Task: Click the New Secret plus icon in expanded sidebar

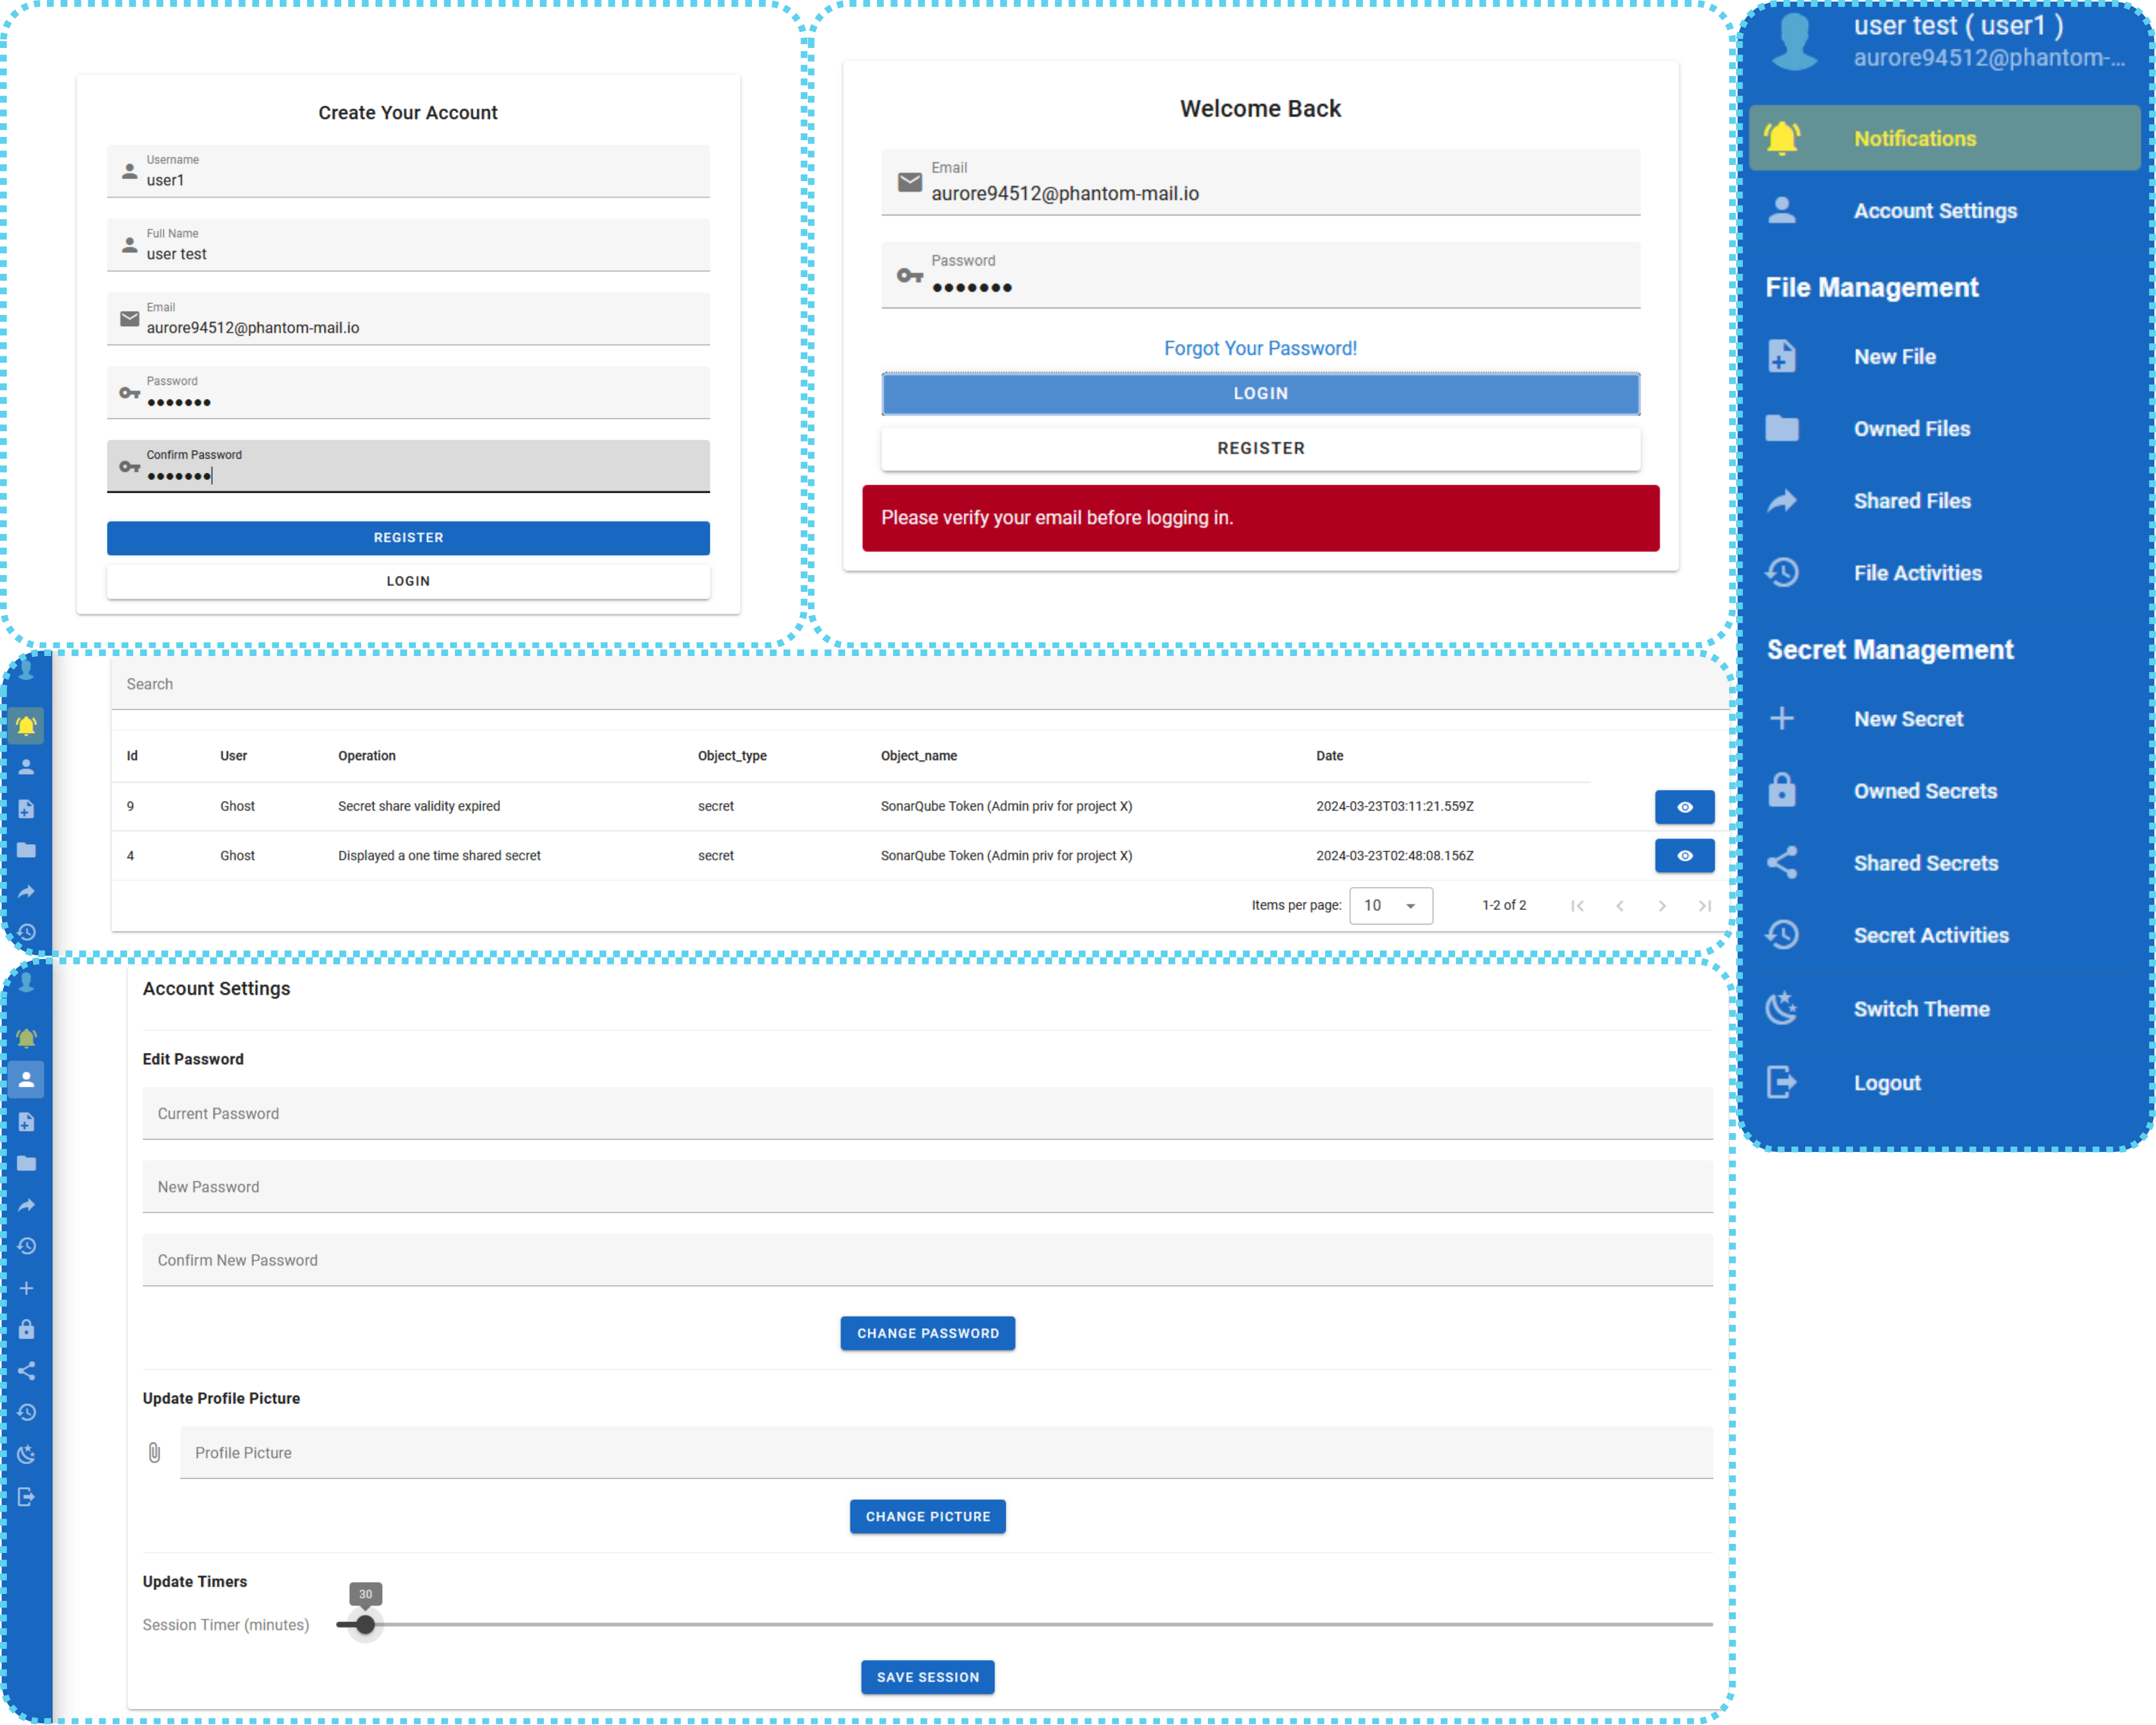Action: click(1782, 719)
